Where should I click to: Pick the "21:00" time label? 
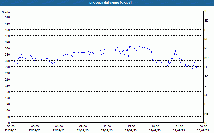179,127
